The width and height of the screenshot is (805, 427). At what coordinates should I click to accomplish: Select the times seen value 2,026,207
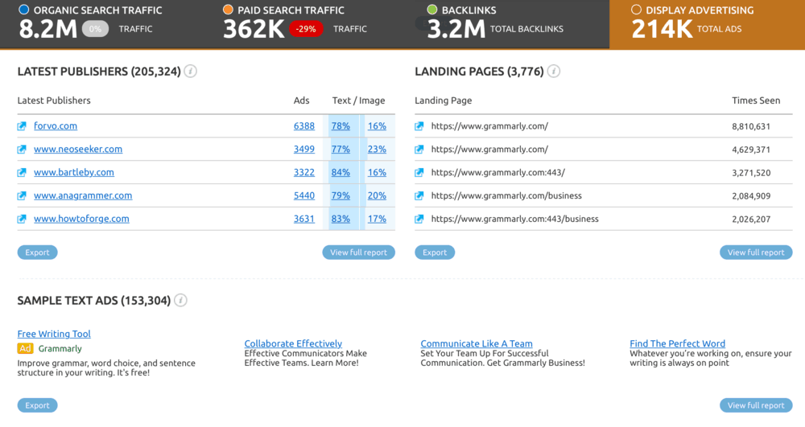(751, 219)
